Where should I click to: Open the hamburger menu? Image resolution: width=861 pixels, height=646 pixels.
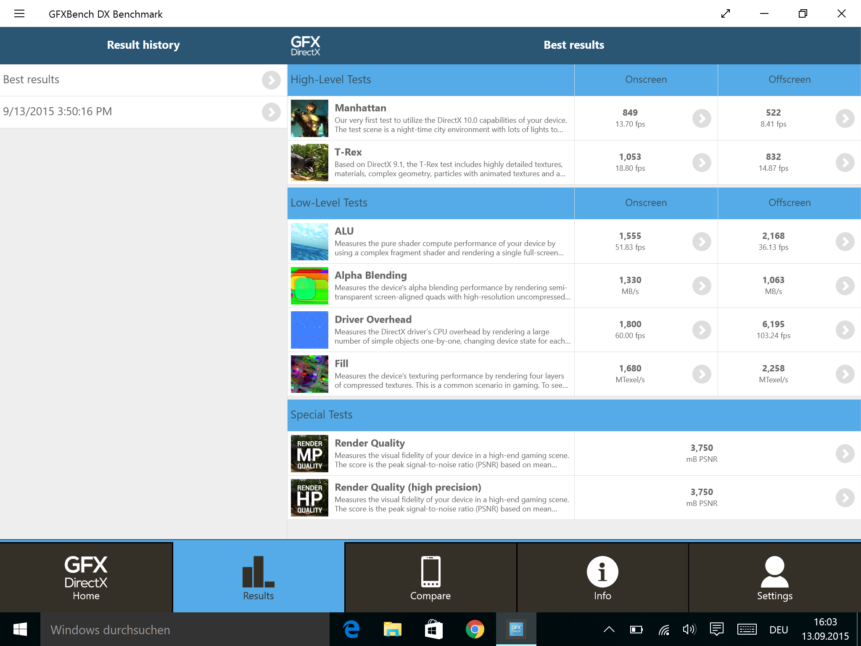pyautogui.click(x=19, y=14)
